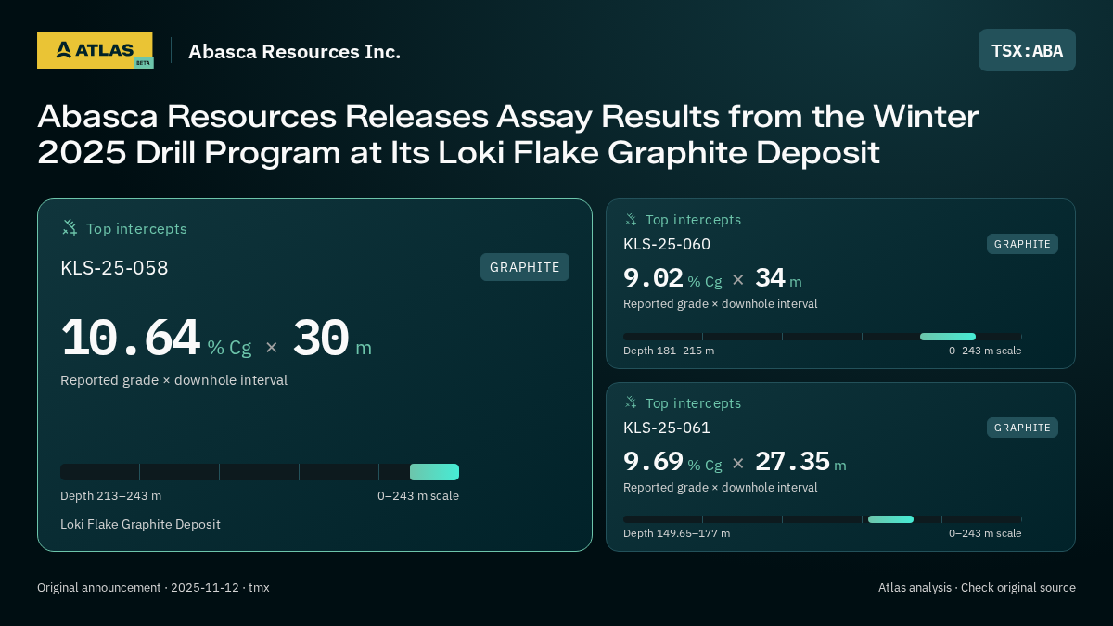Click the 10.64 grade value

(x=130, y=339)
